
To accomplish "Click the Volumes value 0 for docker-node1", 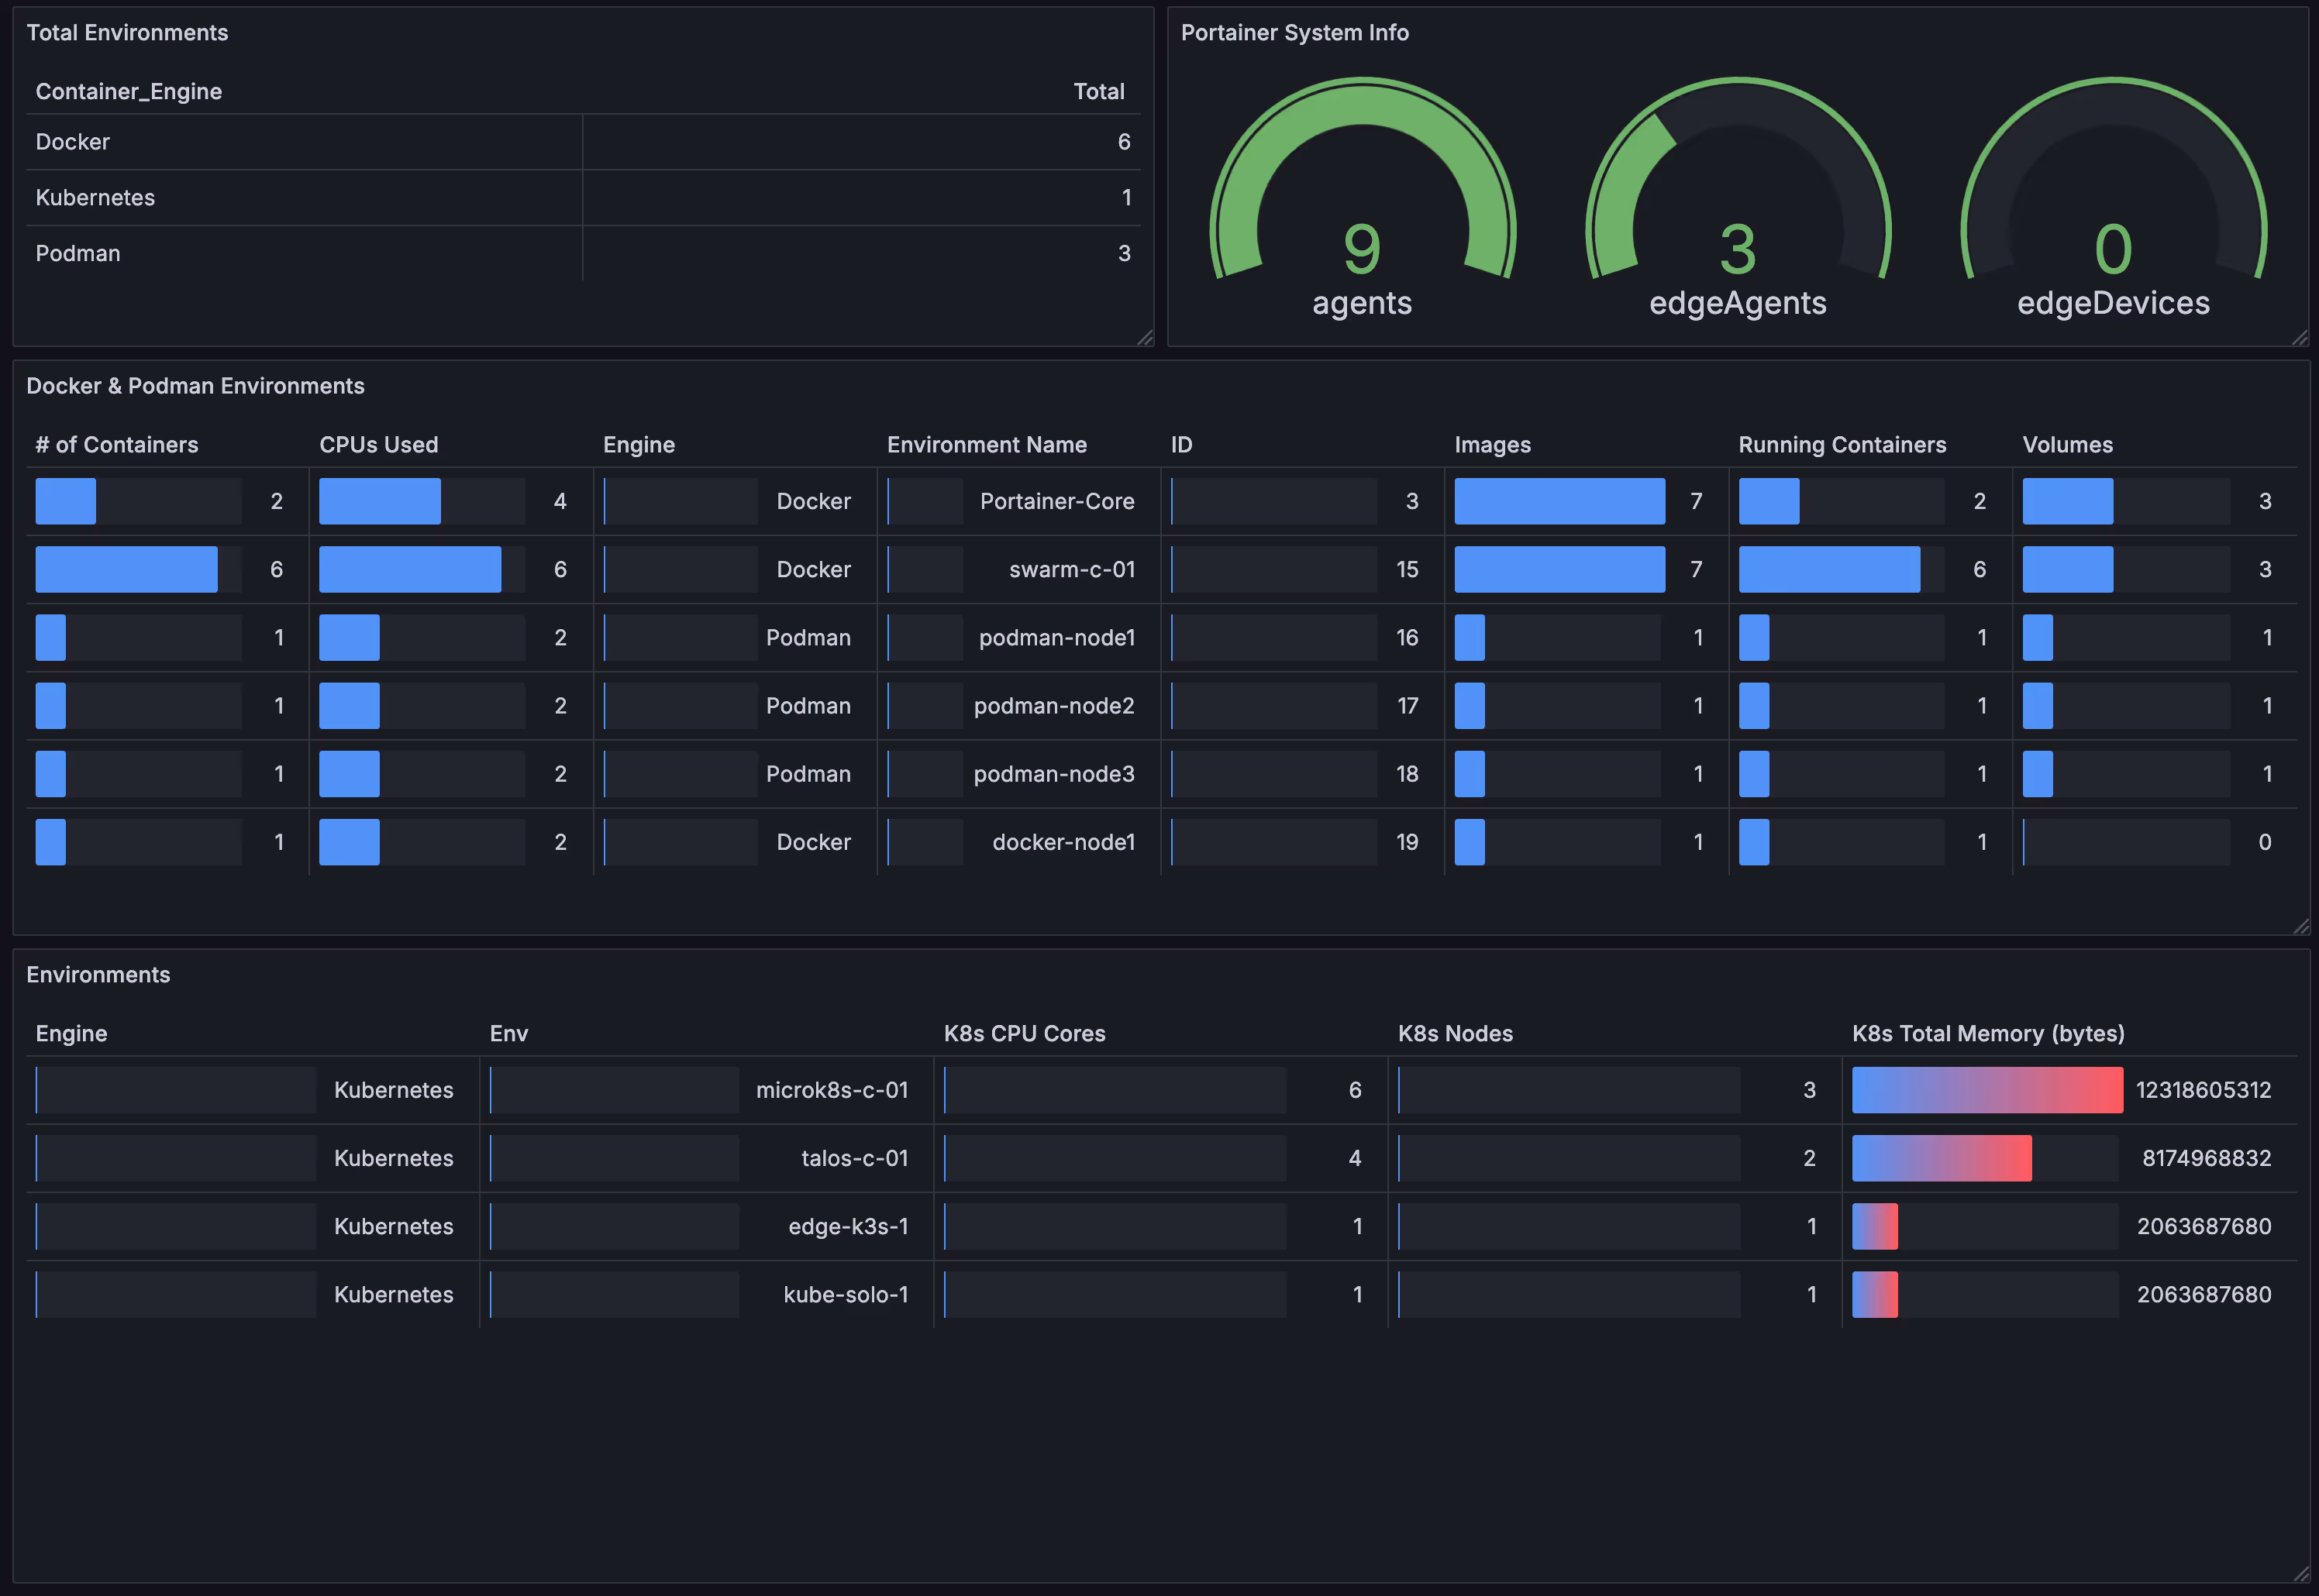I will 2264,842.
